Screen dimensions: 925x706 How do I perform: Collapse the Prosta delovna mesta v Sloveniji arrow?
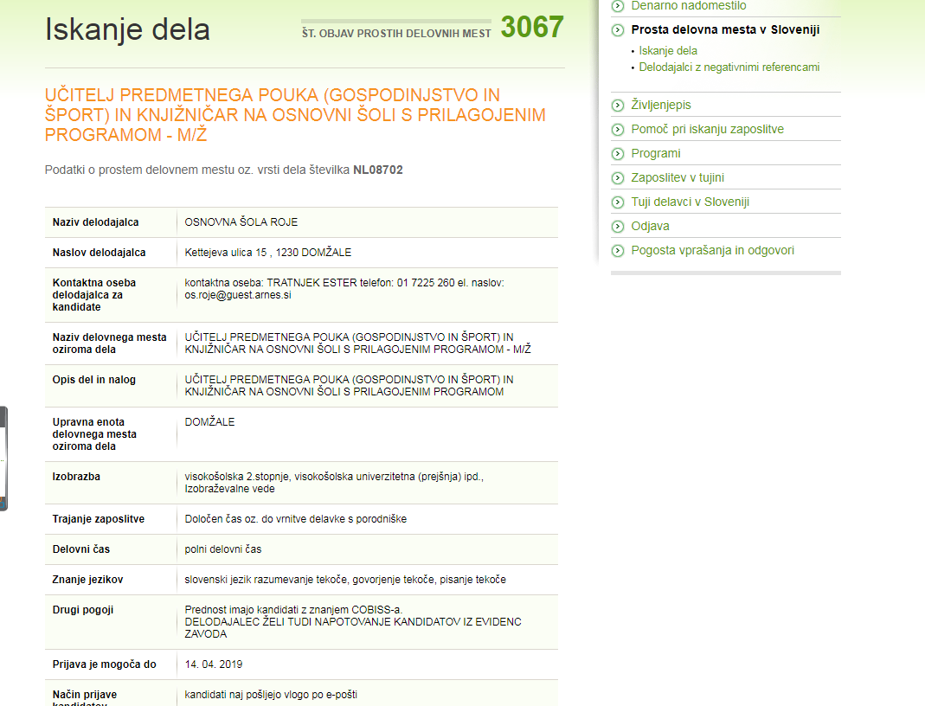coord(618,30)
